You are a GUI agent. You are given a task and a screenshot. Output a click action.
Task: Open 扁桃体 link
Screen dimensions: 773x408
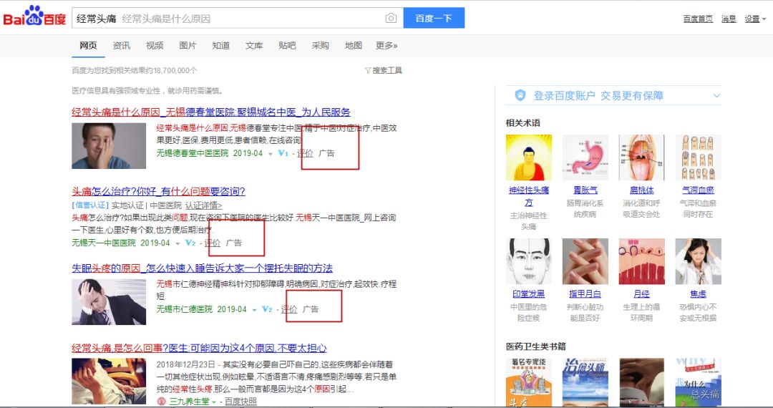point(641,190)
